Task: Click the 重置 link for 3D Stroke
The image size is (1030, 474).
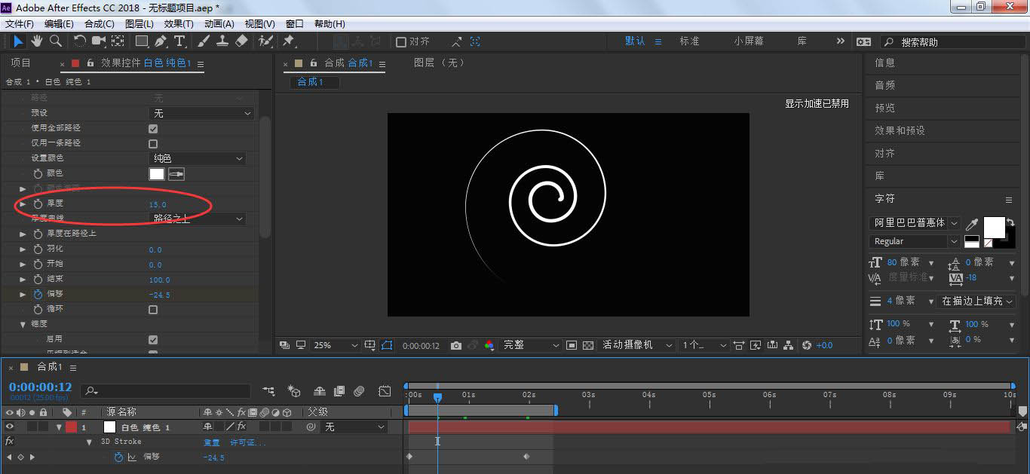Action: 212,442
